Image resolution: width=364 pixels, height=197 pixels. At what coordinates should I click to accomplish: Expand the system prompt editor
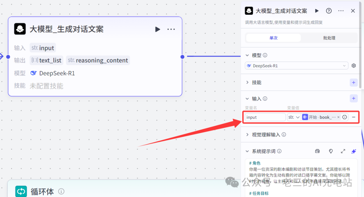343,151
